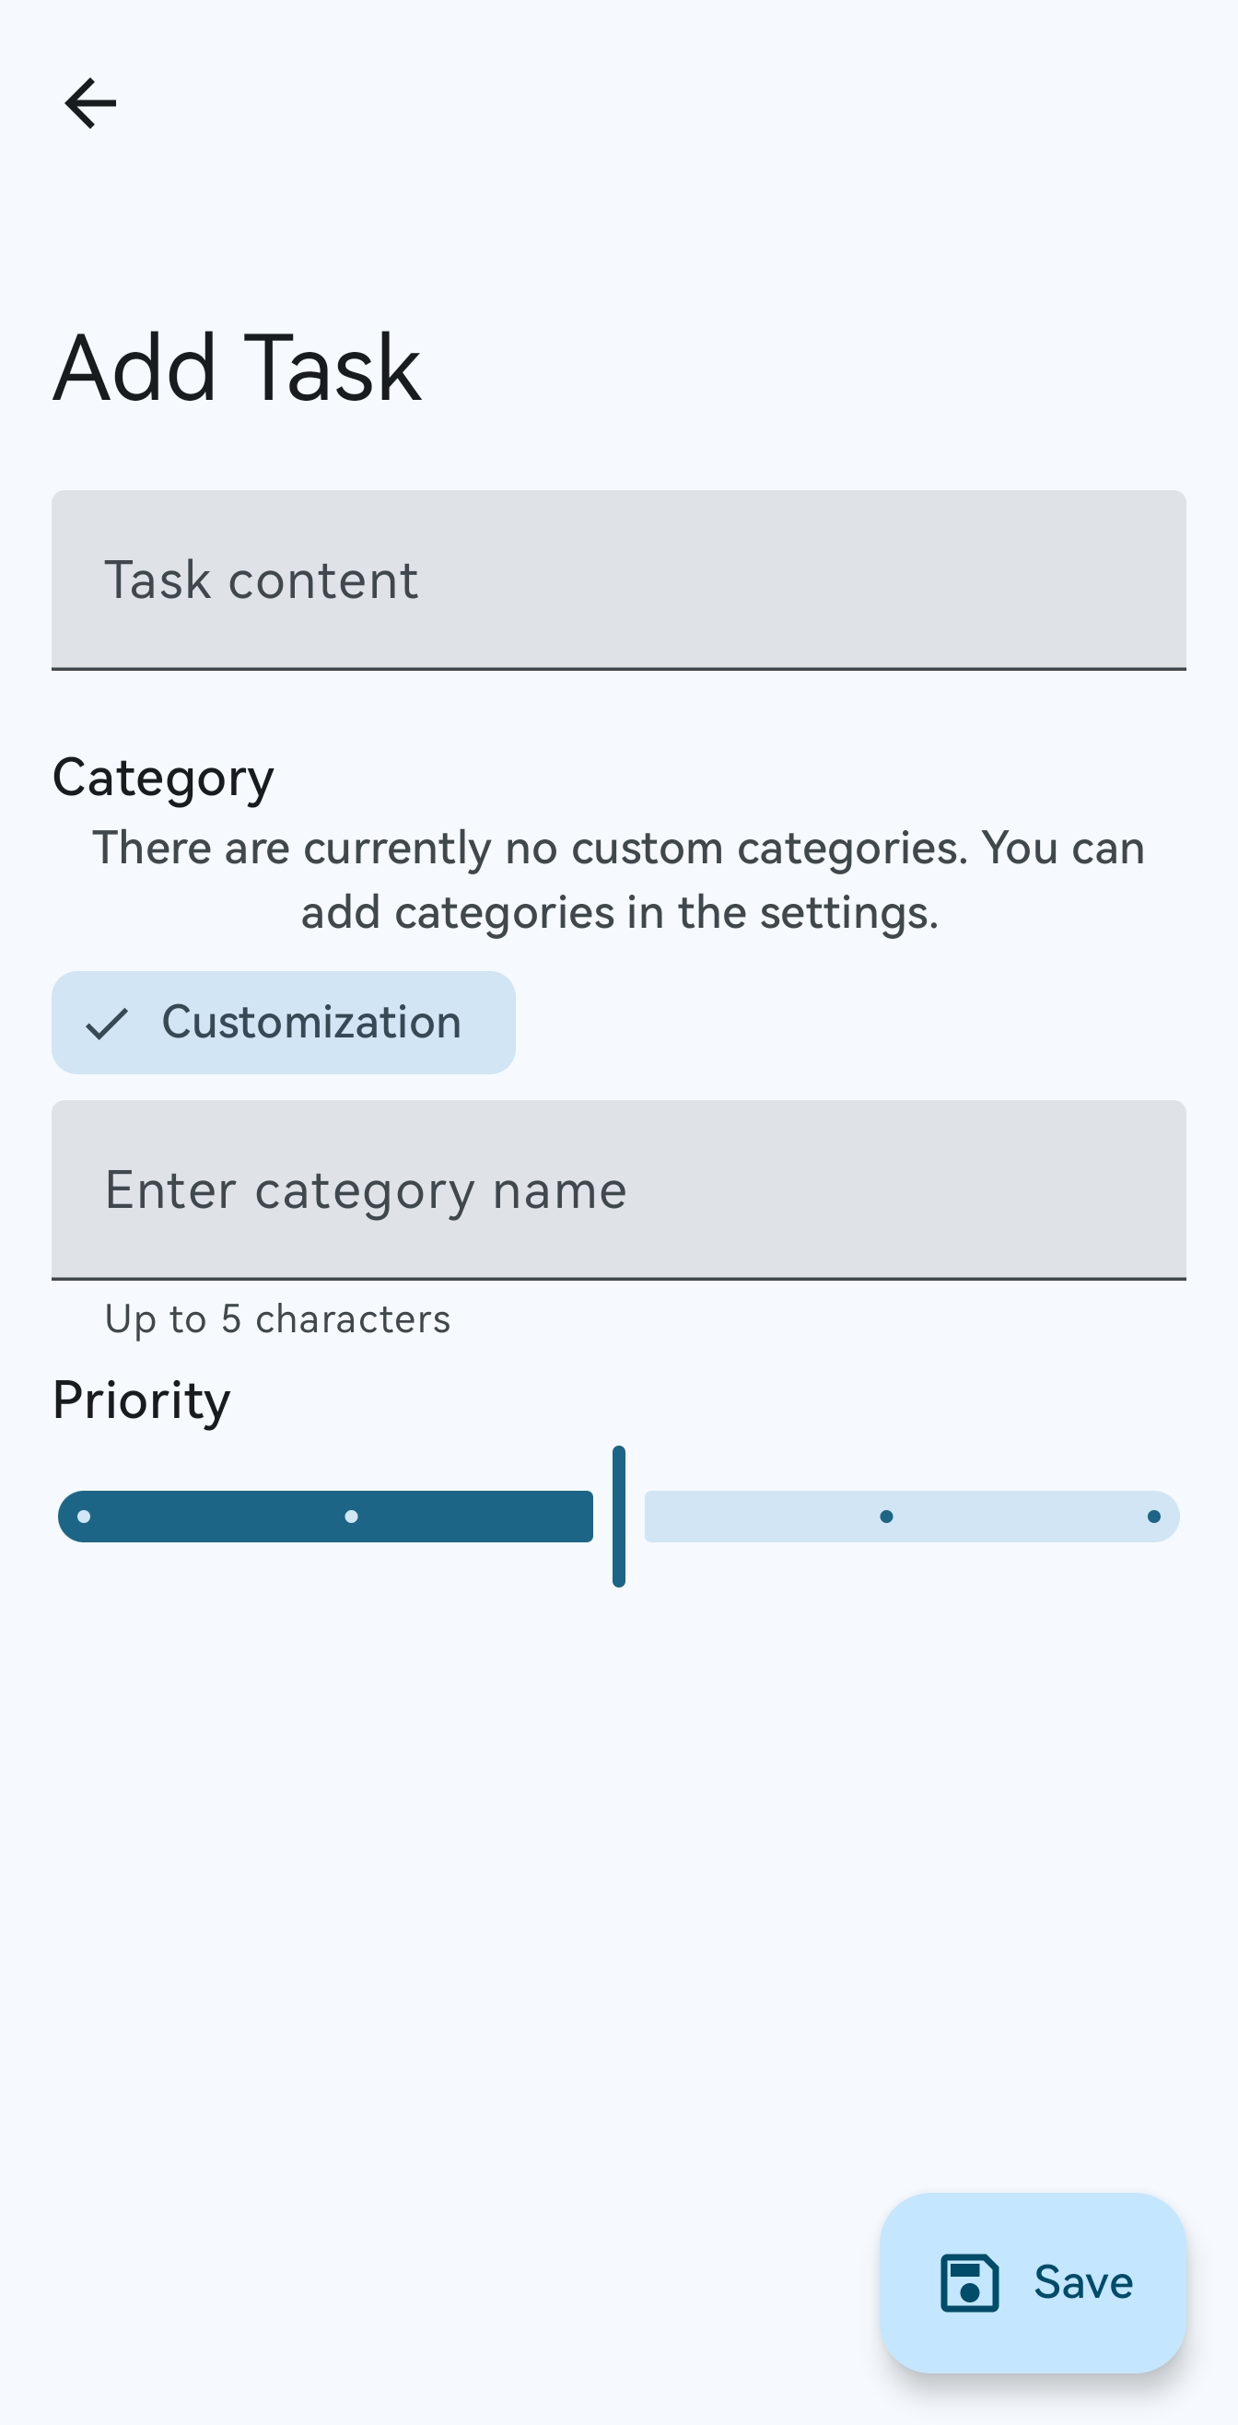1238x2425 pixels.
Task: Click the floppy disk save icon
Action: 969,2283
